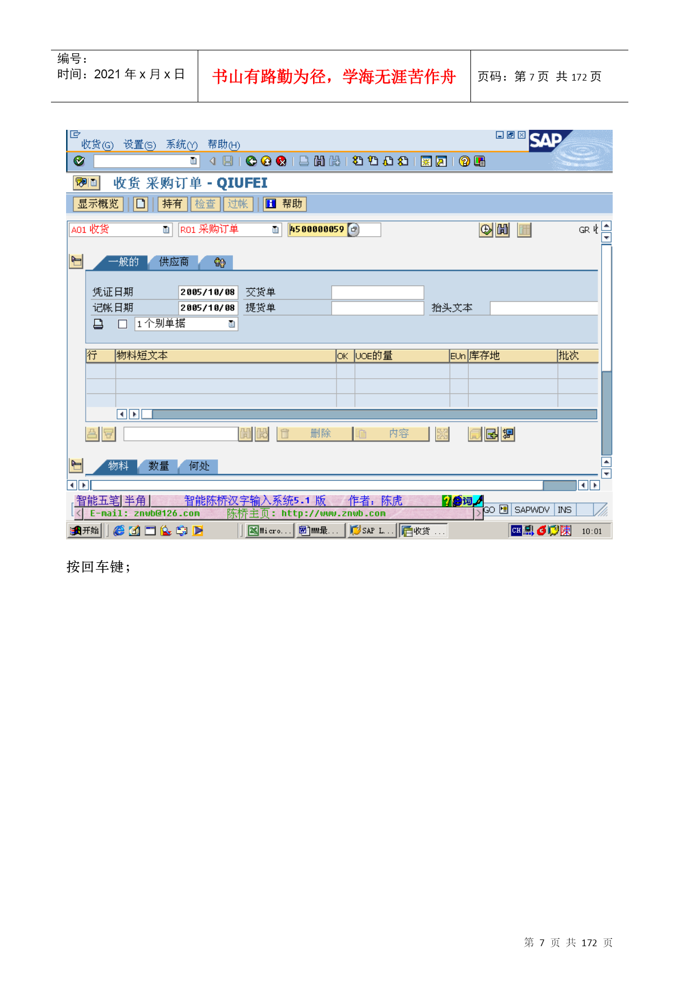Click the 抬头文本 input field
The image size is (695, 982).
pyautogui.click(x=544, y=308)
